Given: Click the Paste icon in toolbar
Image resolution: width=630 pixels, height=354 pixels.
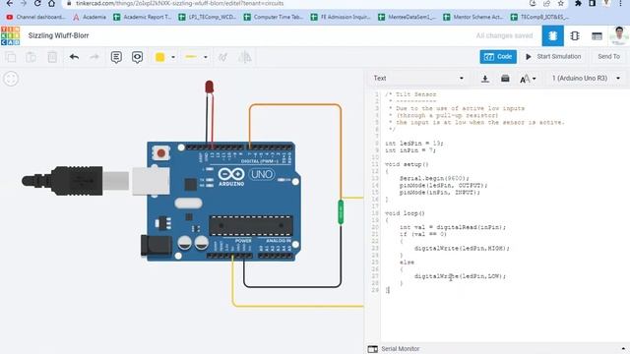Looking at the screenshot, I should pos(31,57).
